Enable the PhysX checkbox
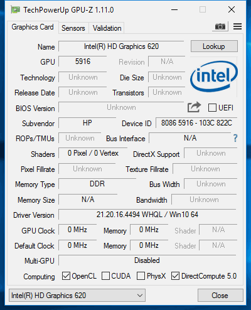This screenshot has height=310, width=251. point(141,276)
